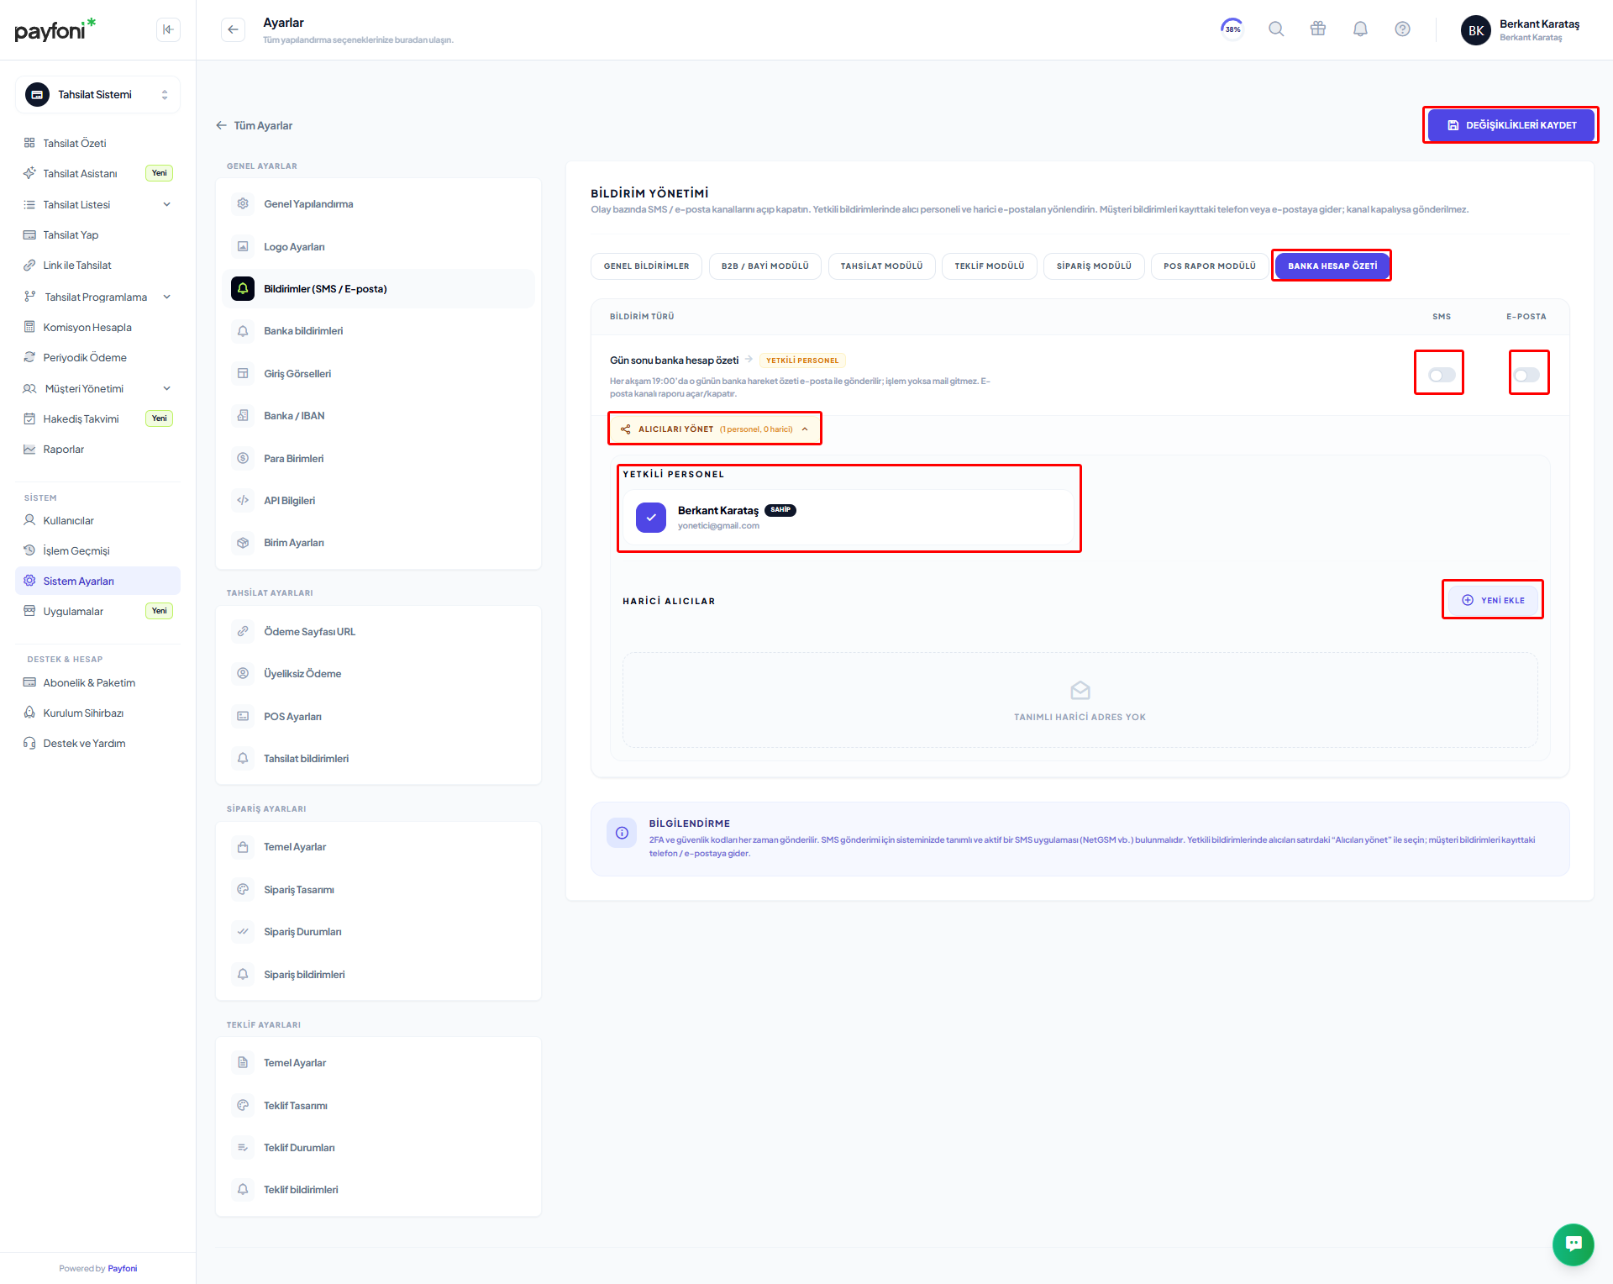Switch to the Tahsilat Modülü tab
Screen dimensions: 1613x1284
click(x=881, y=266)
